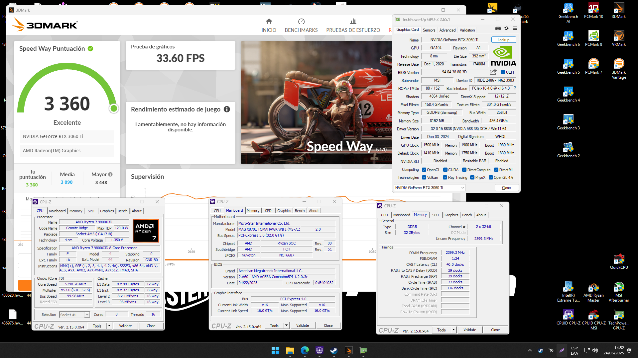Open QuickCPU desktop shortcut
Screen dimensions: 638x358
pos(619,261)
